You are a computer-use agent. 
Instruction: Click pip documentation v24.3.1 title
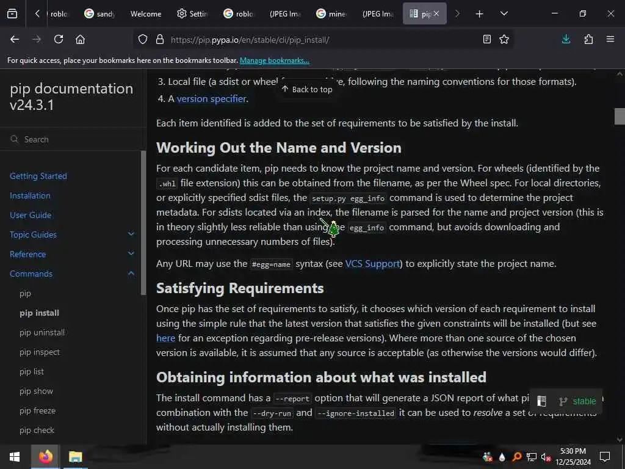click(x=71, y=96)
